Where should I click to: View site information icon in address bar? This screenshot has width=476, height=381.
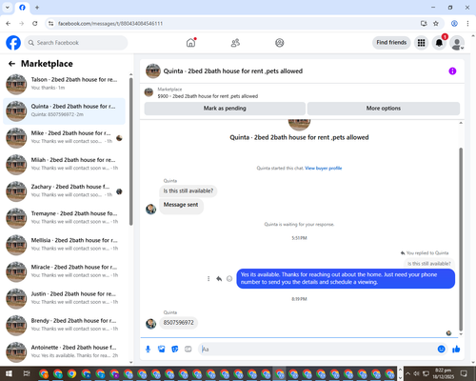[50, 24]
